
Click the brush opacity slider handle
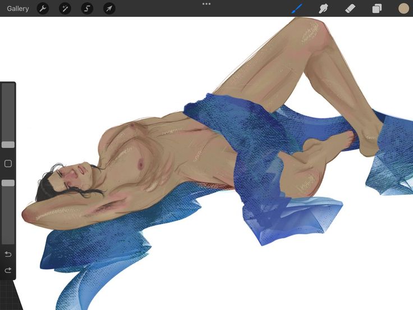click(x=8, y=183)
